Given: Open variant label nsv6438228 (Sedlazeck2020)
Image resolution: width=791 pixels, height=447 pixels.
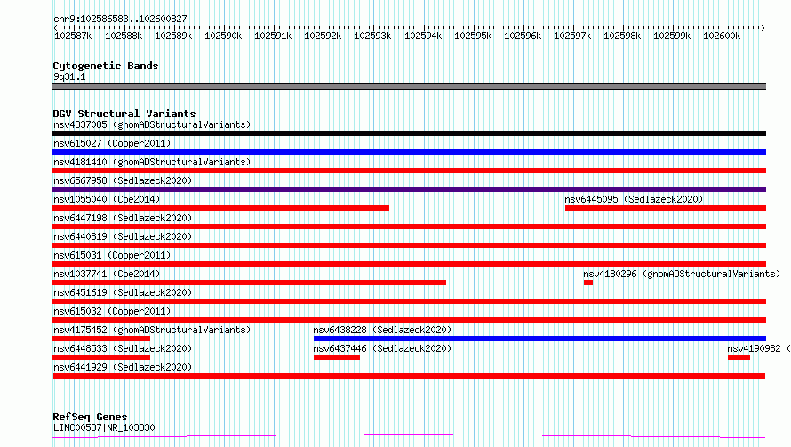Looking at the screenshot, I should point(382,330).
